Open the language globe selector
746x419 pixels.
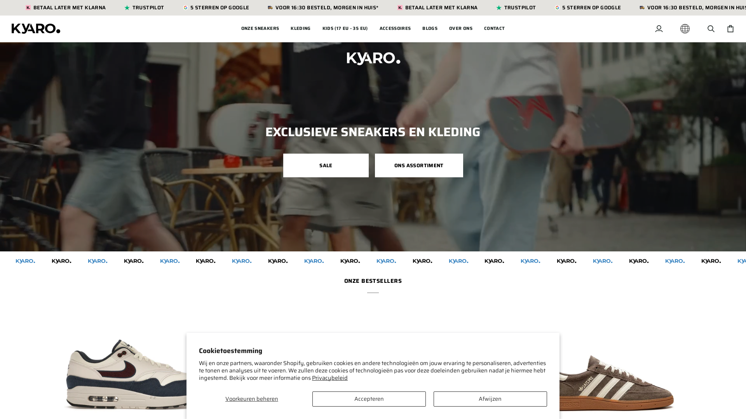point(685,29)
